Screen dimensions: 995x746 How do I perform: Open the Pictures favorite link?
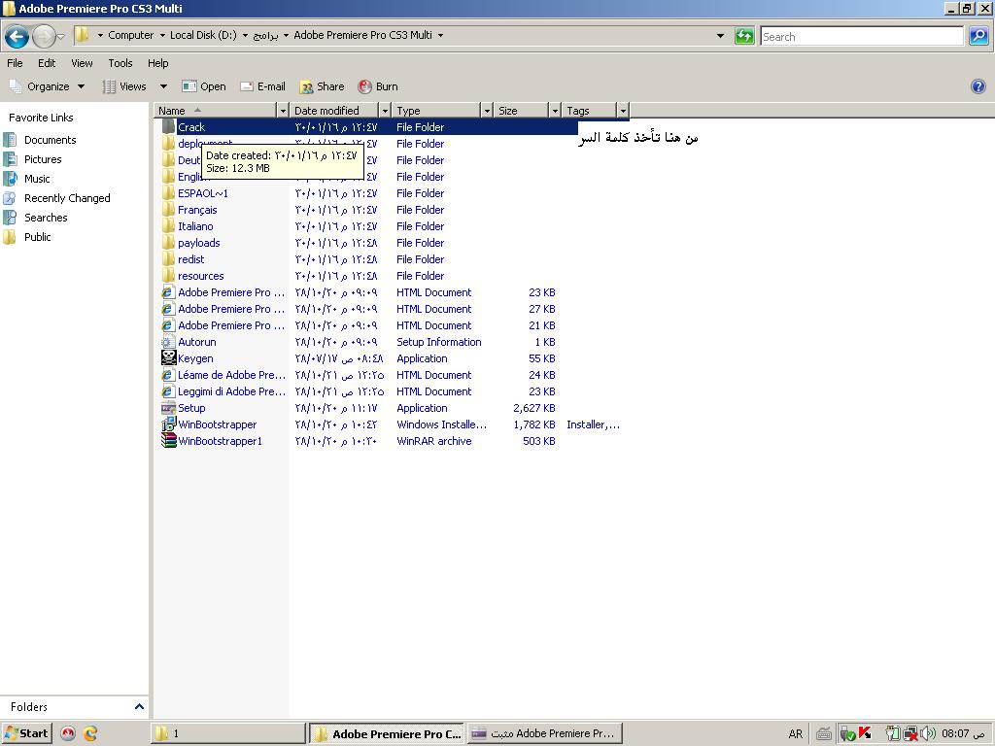[x=43, y=159]
